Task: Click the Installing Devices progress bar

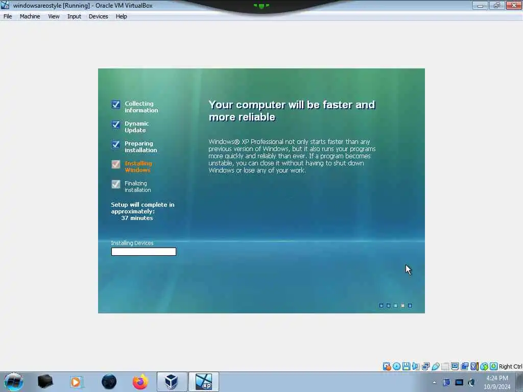Action: pos(144,252)
